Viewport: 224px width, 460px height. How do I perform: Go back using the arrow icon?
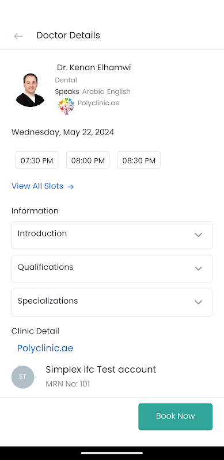coord(18,36)
